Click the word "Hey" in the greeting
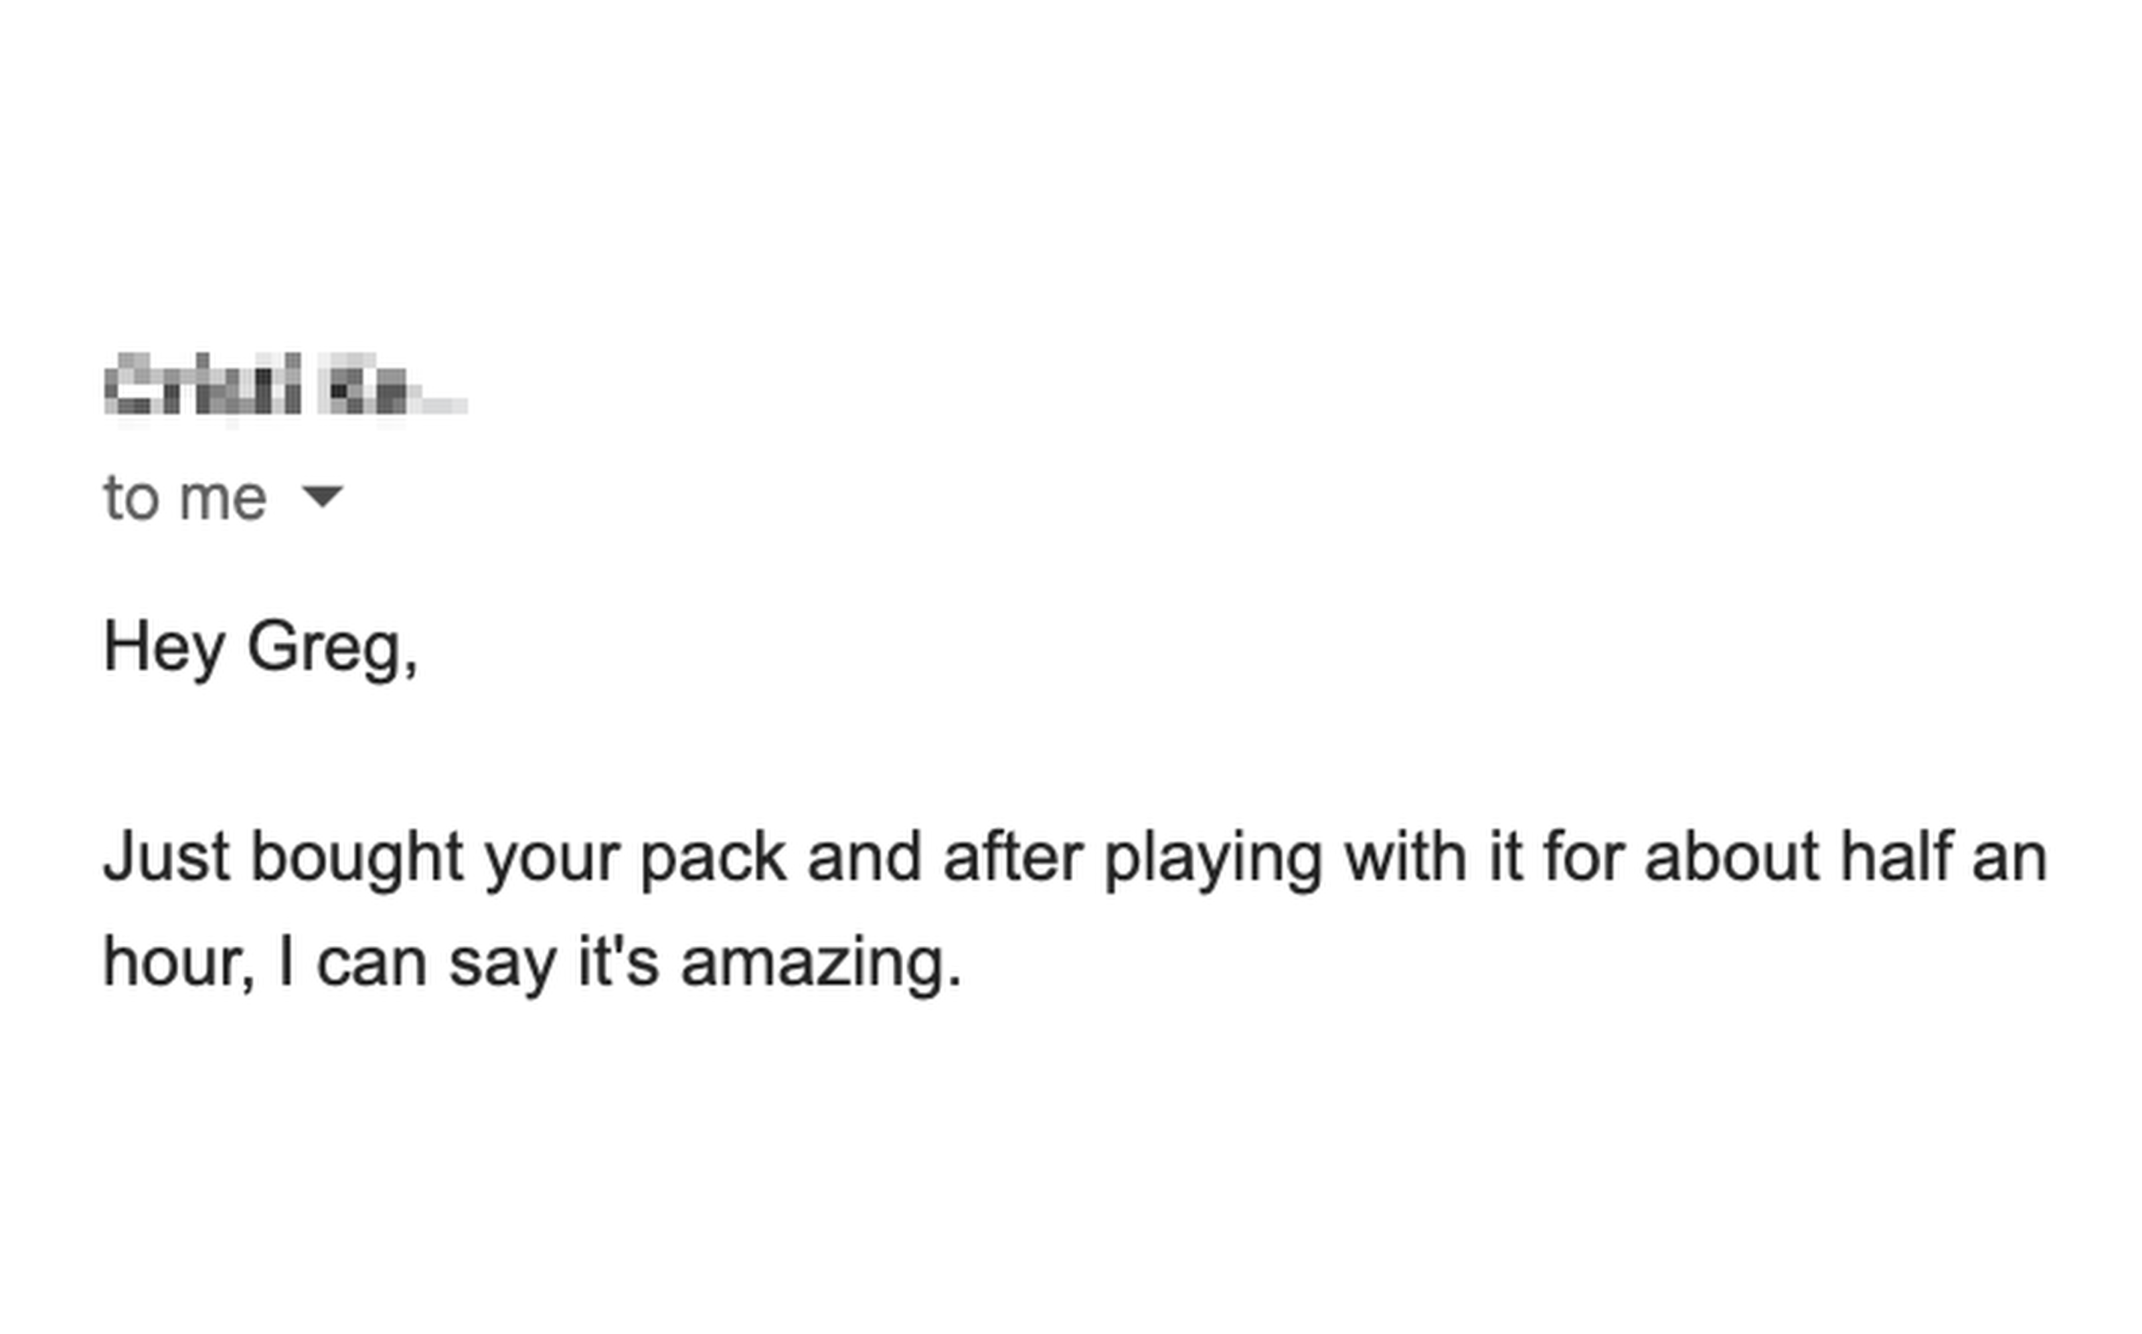2142x1334 pixels. point(164,648)
